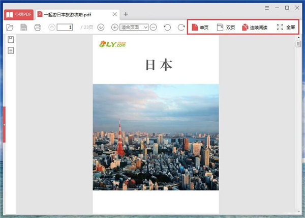Screen dimensions: 305x218
Task: Click the scrollbar up arrow
Action: coord(298,37)
